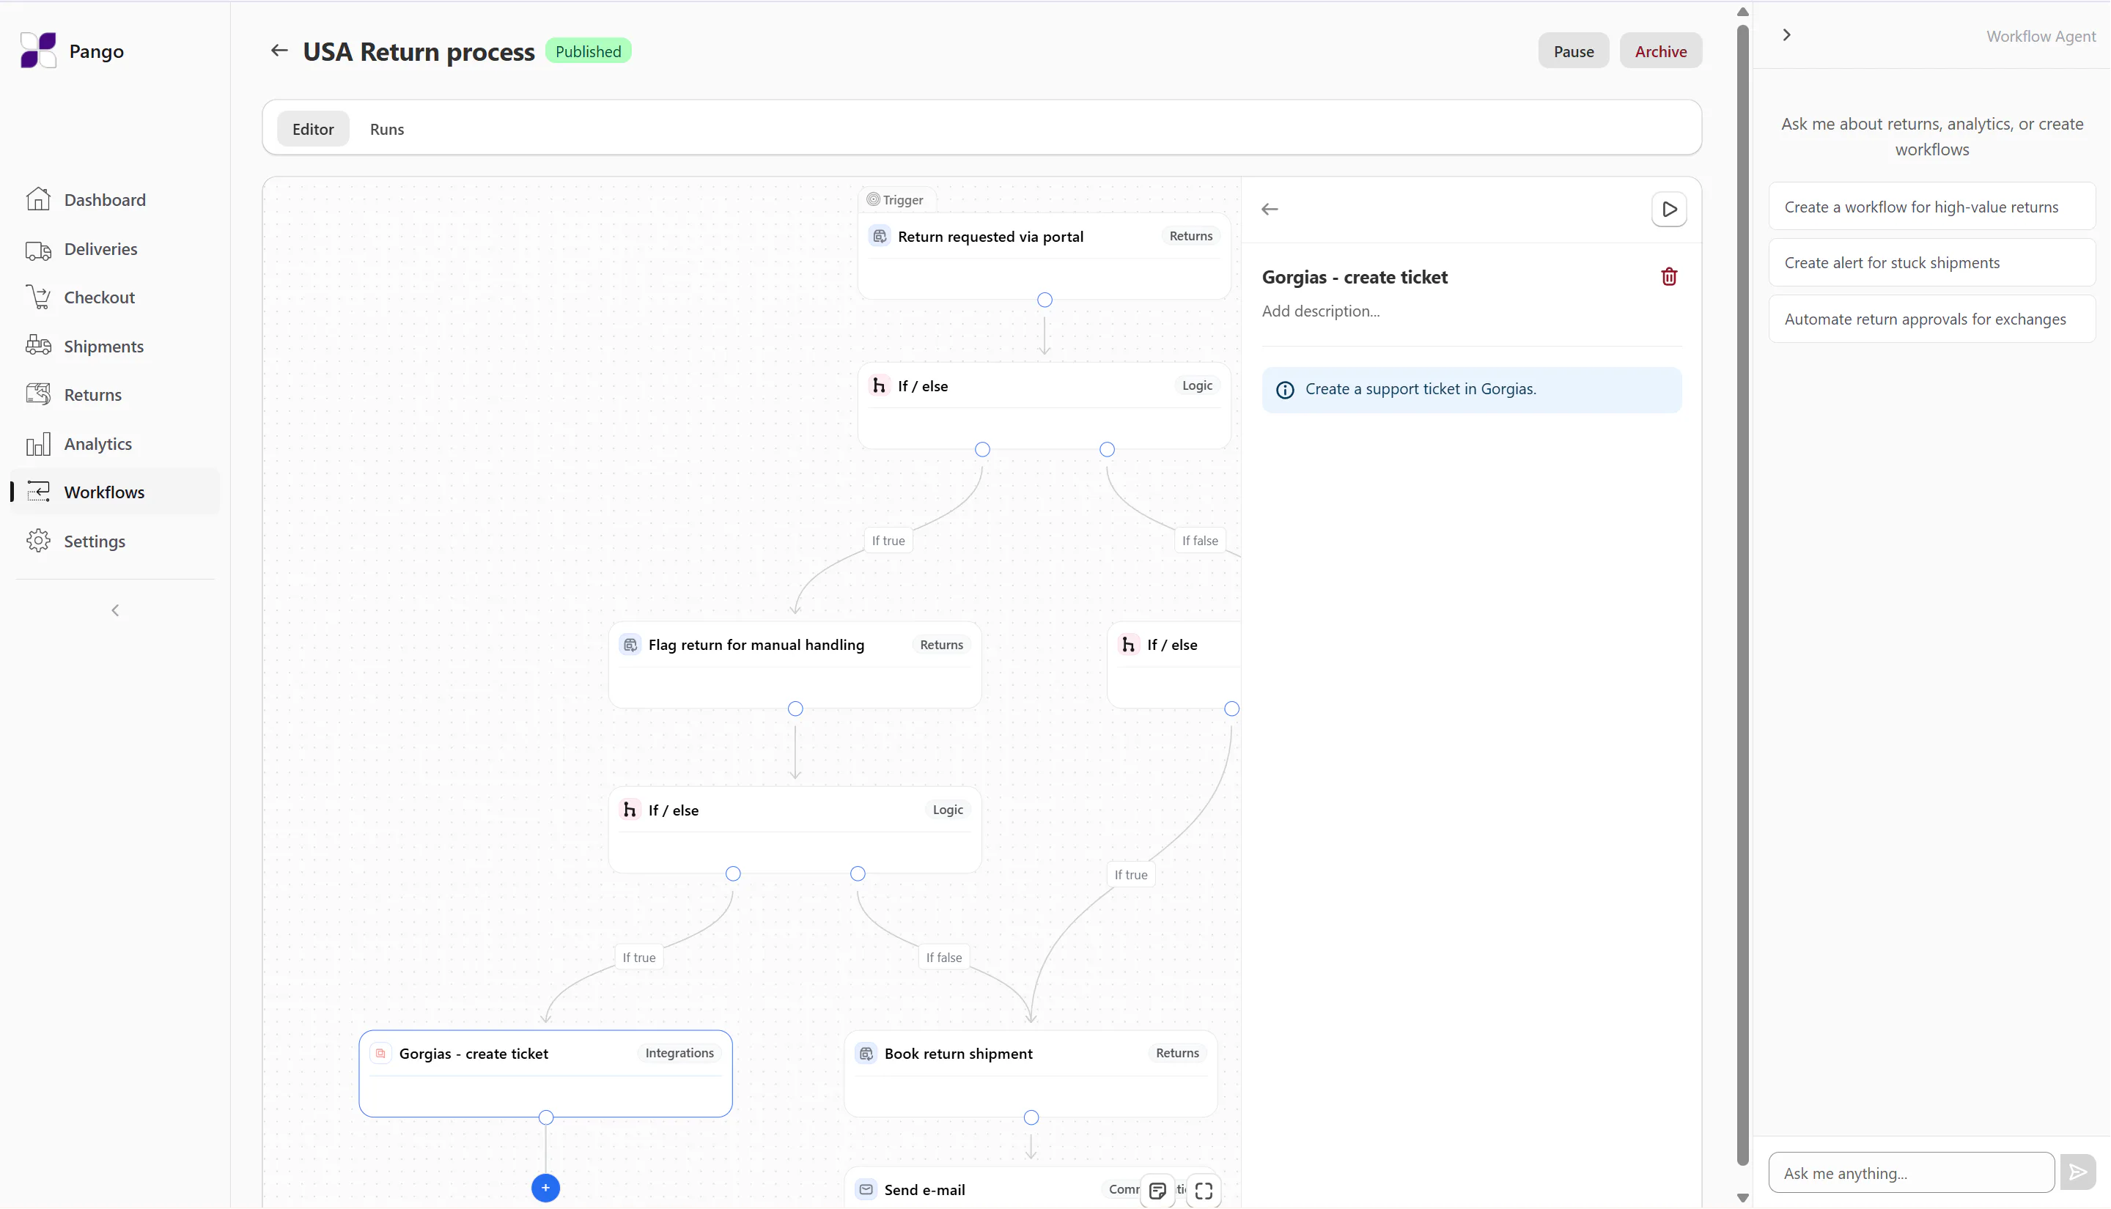The image size is (2111, 1209).
Task: Toggle fullscreen view of the canvas
Action: click(x=1204, y=1191)
